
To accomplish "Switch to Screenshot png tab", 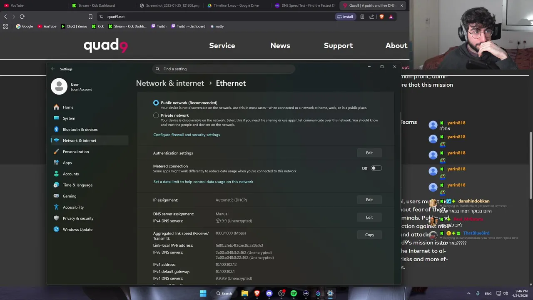I will click(x=169, y=5).
